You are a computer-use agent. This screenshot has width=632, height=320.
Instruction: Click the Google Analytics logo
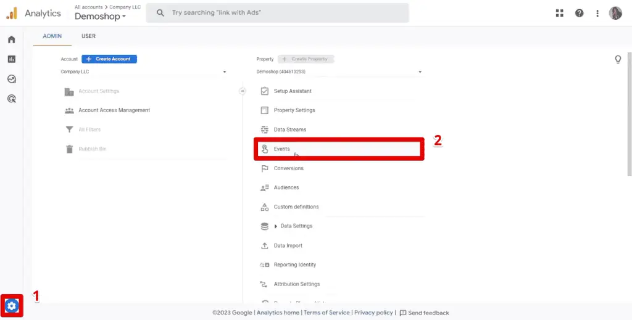(12, 14)
